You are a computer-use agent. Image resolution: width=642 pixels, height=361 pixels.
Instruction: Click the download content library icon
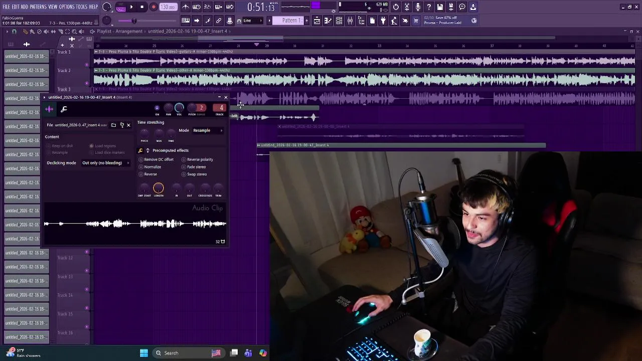coord(473,7)
